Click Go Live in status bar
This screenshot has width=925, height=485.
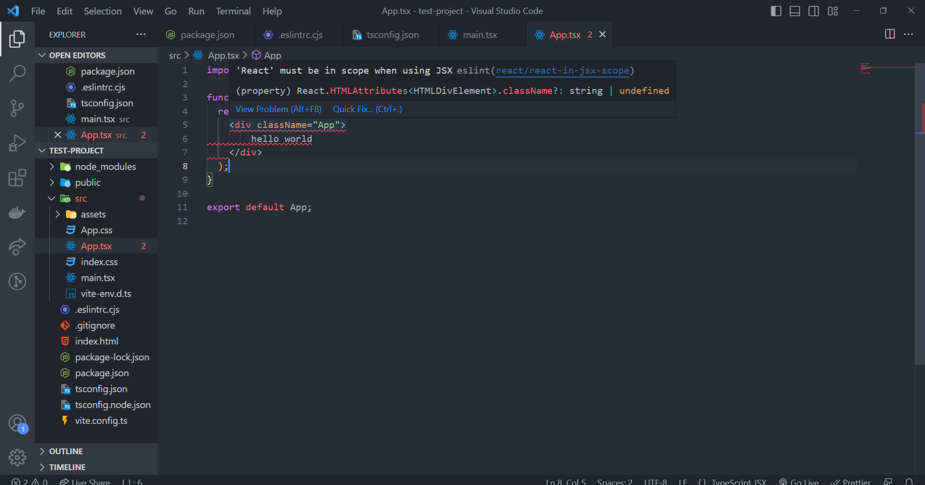(799, 481)
